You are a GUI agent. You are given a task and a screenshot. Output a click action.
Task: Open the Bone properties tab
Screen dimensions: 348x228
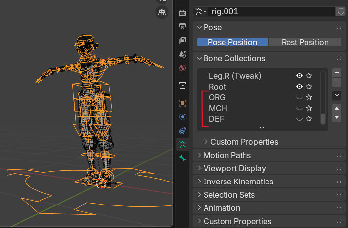(x=183, y=158)
